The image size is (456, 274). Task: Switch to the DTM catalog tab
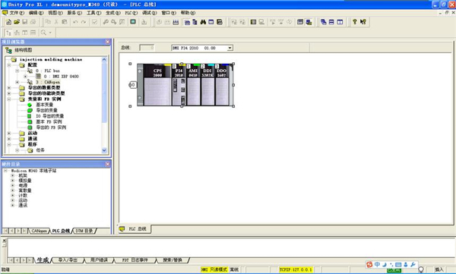pos(84,231)
